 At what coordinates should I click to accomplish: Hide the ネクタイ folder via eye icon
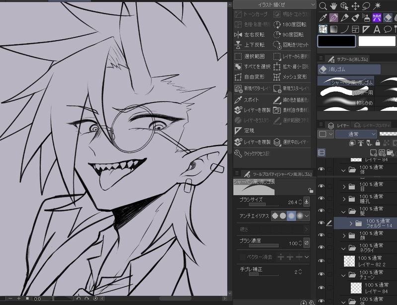tap(321, 247)
